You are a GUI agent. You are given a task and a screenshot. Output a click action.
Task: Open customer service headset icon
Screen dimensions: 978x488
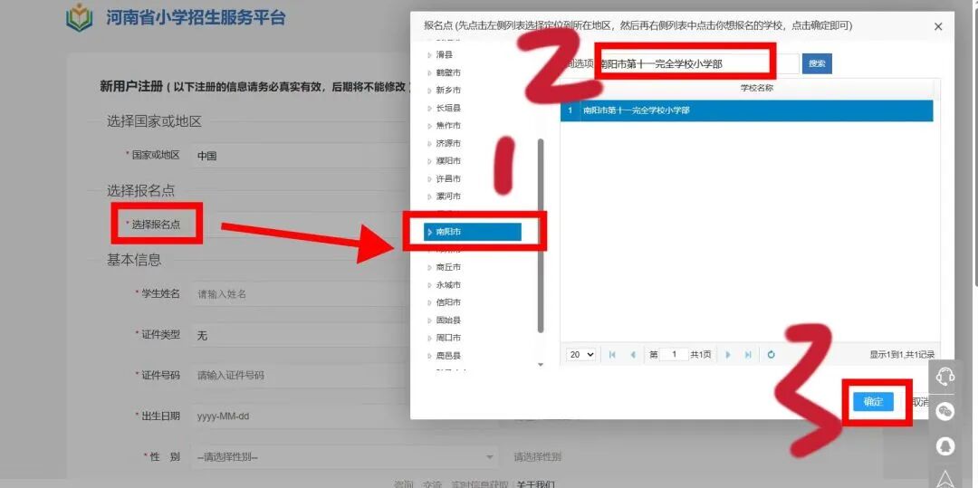945,377
